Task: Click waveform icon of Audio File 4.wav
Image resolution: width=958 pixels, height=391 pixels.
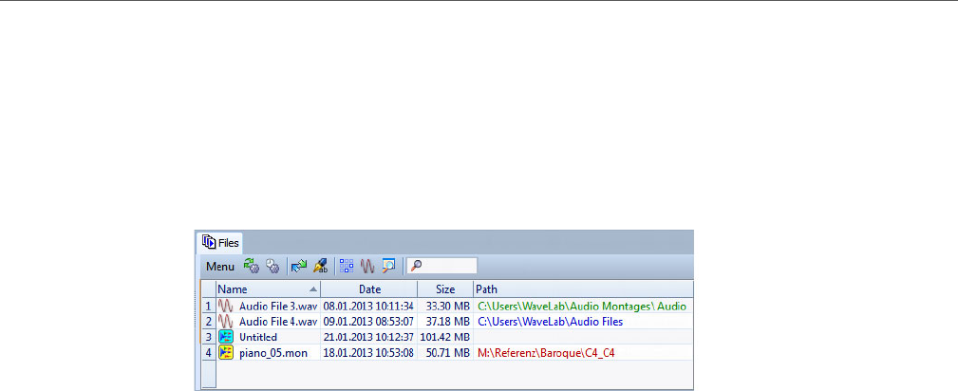Action: pos(226,322)
